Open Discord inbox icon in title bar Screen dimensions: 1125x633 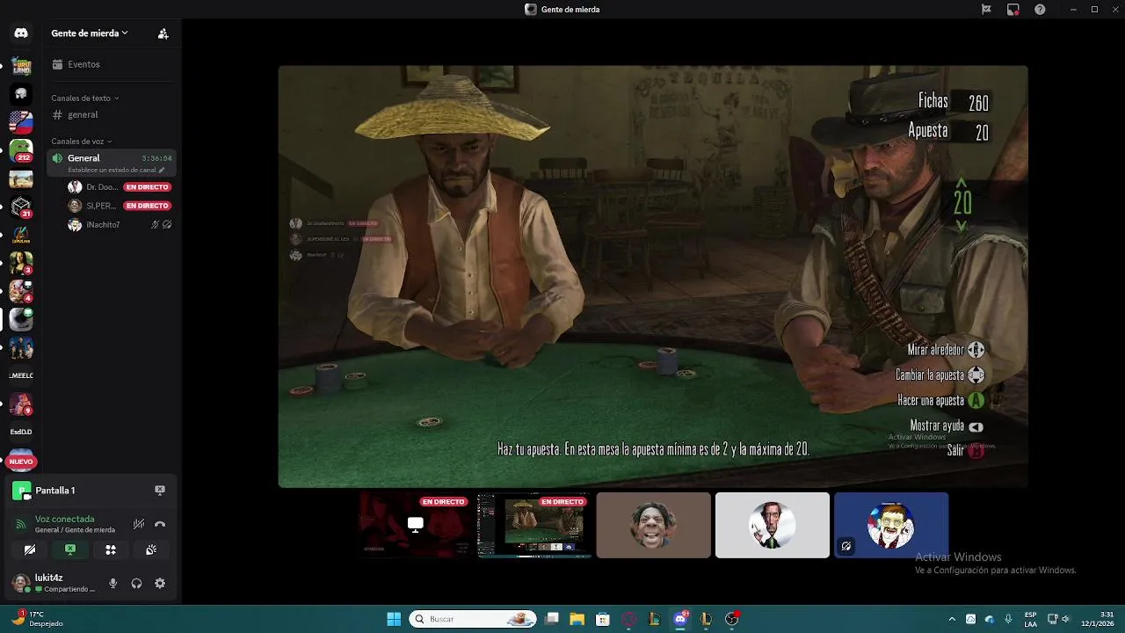1013,9
